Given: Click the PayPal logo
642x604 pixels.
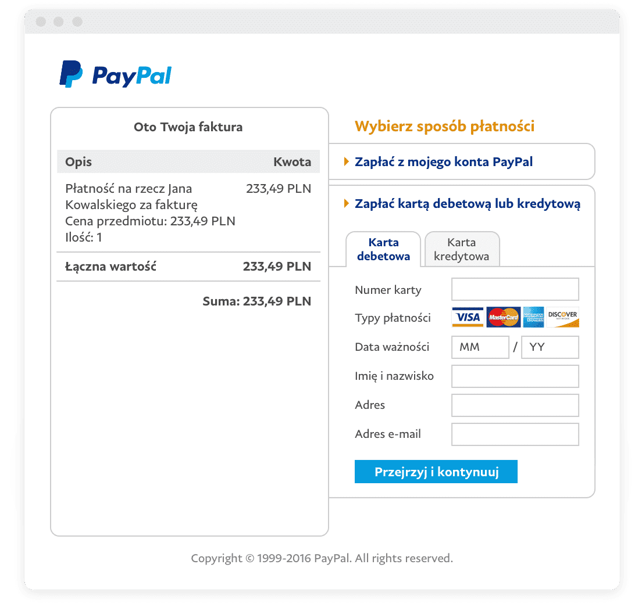Looking at the screenshot, I should (116, 74).
